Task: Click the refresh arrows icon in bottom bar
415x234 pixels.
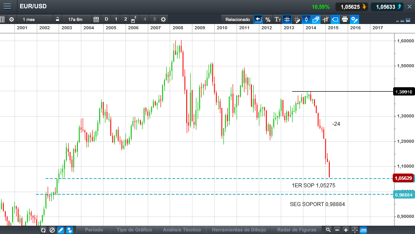Action: [x=43, y=230]
